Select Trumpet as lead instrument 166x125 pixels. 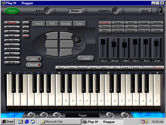point(148,68)
